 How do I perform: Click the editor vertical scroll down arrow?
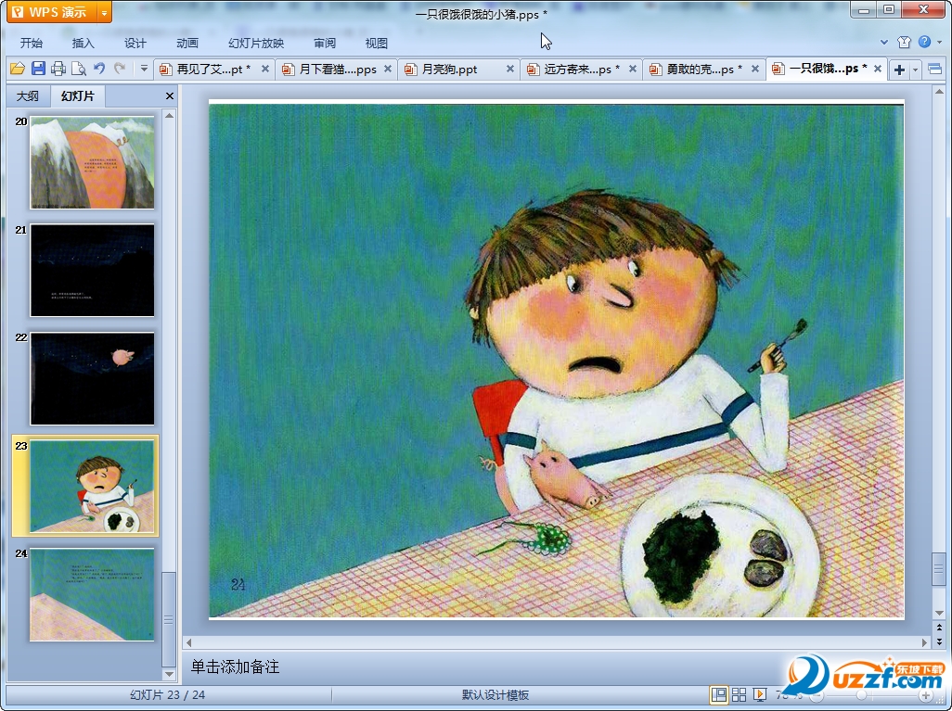939,613
